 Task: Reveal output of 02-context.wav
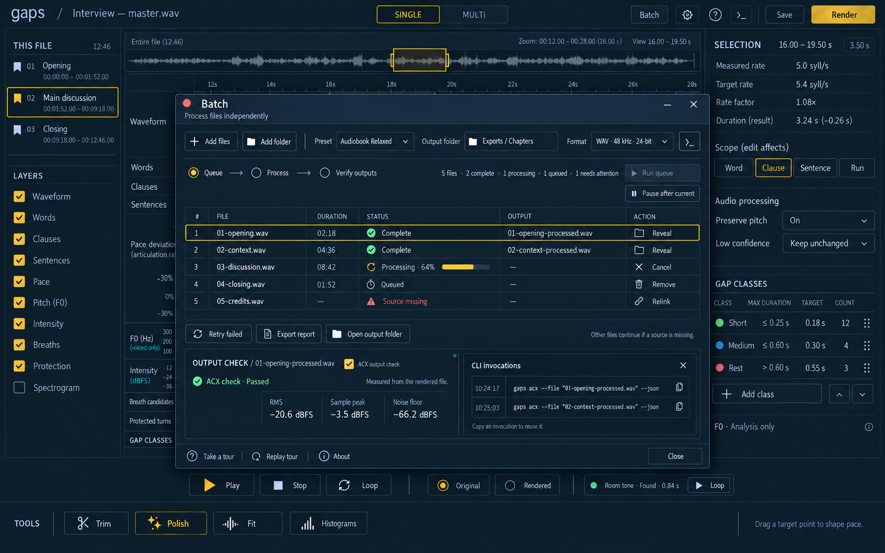tap(653, 250)
